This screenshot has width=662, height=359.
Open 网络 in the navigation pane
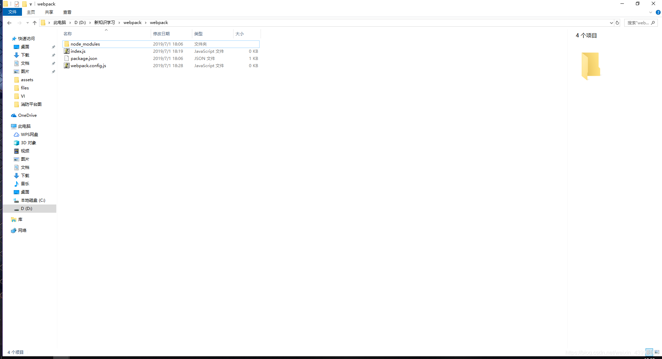point(22,231)
